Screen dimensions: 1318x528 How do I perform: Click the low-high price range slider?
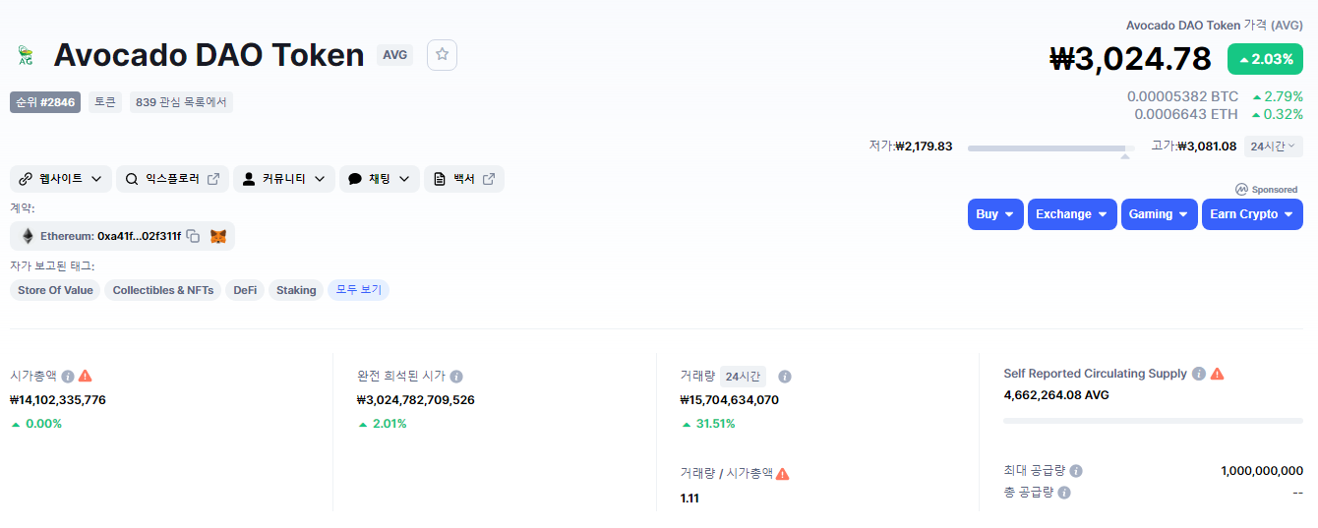1050,148
